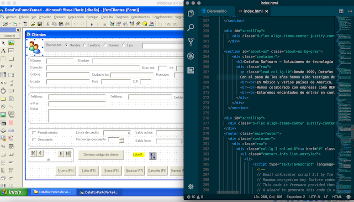Select the PictureBox tool in VB toolbox
This screenshot has height=202, width=354.
pyautogui.click(x=11, y=43)
